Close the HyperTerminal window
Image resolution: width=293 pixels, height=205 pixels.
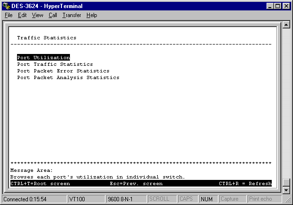[x=286, y=5]
